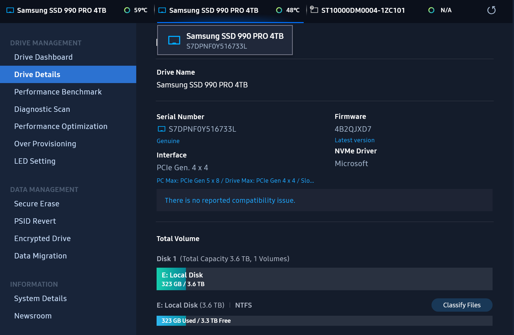The image size is (514, 335).
Task: Click the N/A temperature reading
Action: (x=446, y=10)
